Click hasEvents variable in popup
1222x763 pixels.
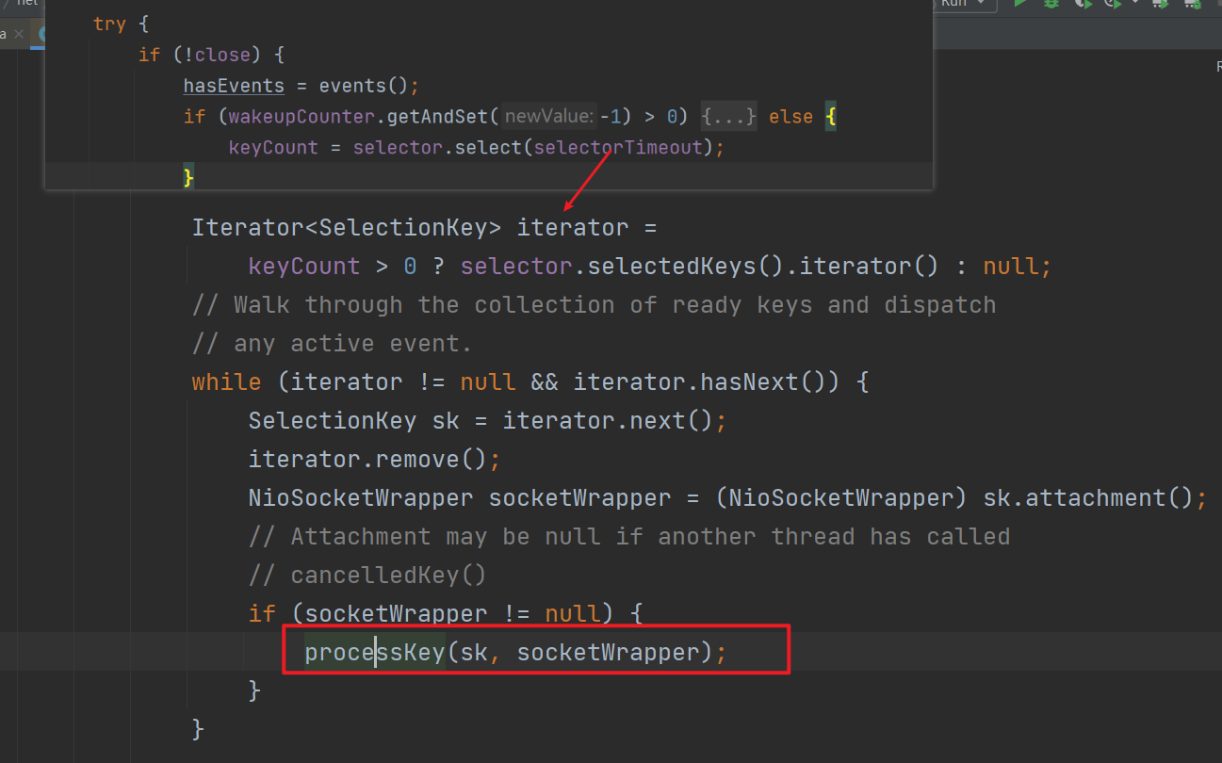pyautogui.click(x=234, y=86)
